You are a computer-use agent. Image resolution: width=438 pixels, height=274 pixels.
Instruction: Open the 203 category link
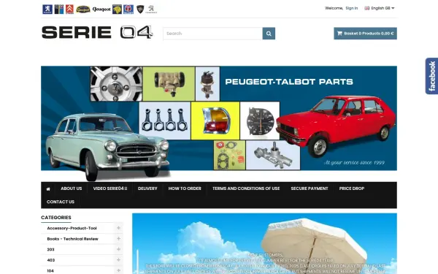(50, 249)
